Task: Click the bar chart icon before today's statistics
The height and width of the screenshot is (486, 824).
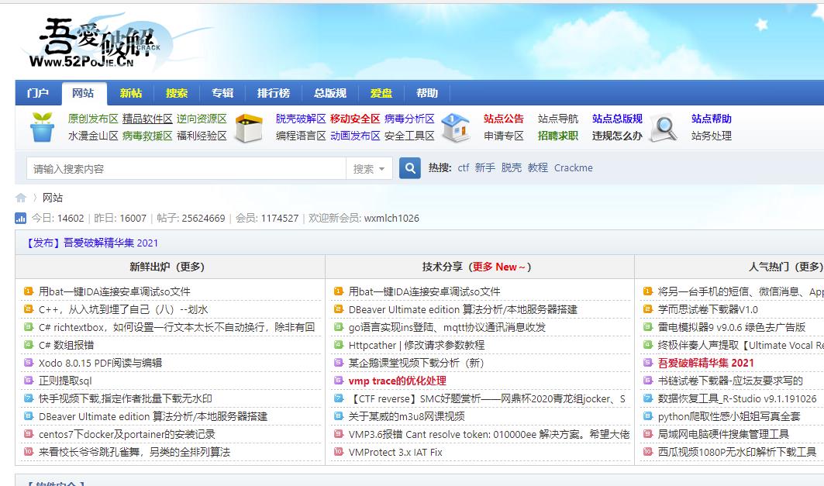Action: [x=21, y=218]
